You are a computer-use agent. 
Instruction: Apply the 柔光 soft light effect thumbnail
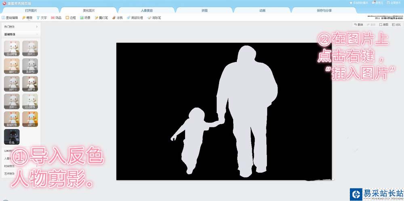point(30,48)
